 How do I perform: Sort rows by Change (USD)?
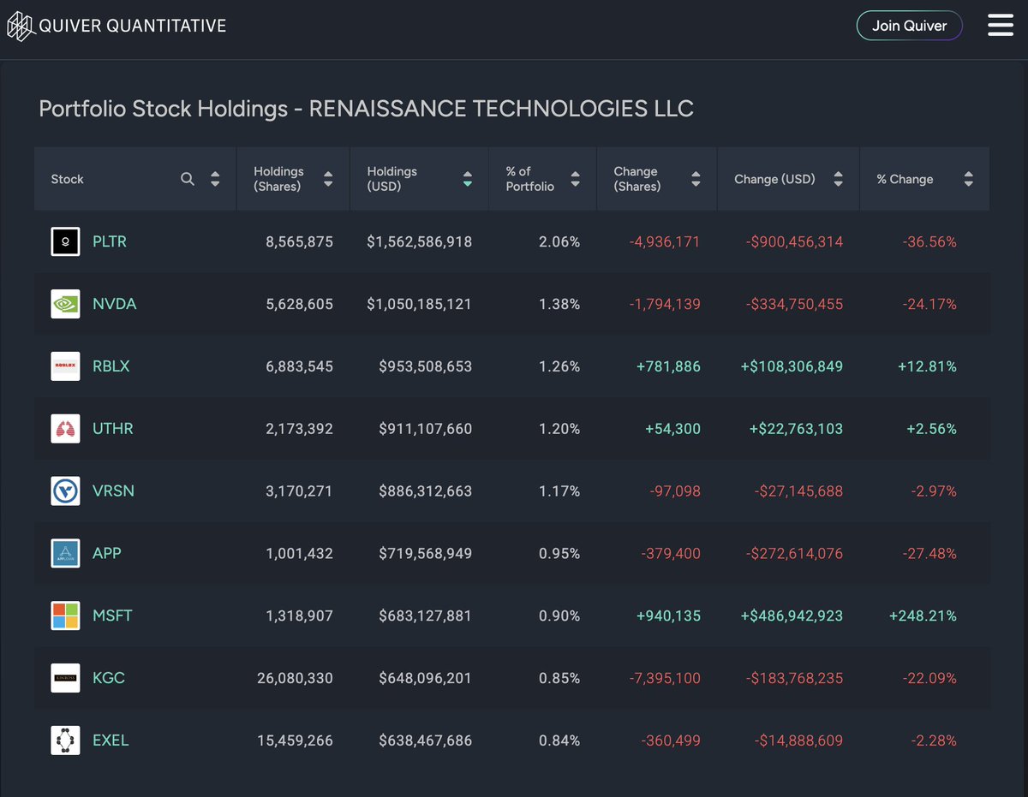pos(838,179)
